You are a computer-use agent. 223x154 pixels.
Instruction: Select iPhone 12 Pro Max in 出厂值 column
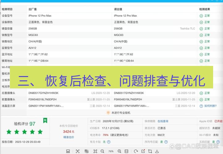tap(40, 16)
